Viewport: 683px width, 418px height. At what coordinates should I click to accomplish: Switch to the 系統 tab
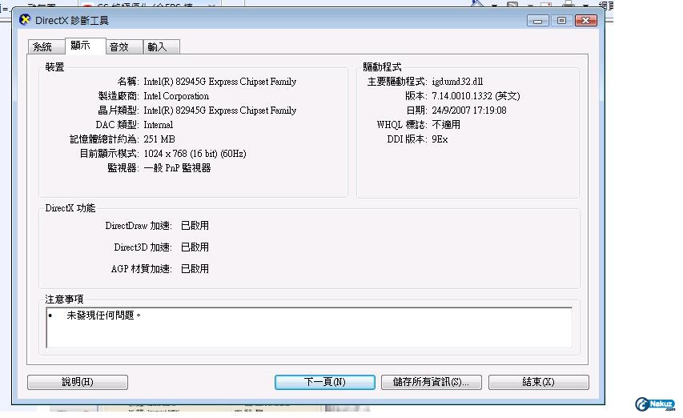tap(46, 46)
